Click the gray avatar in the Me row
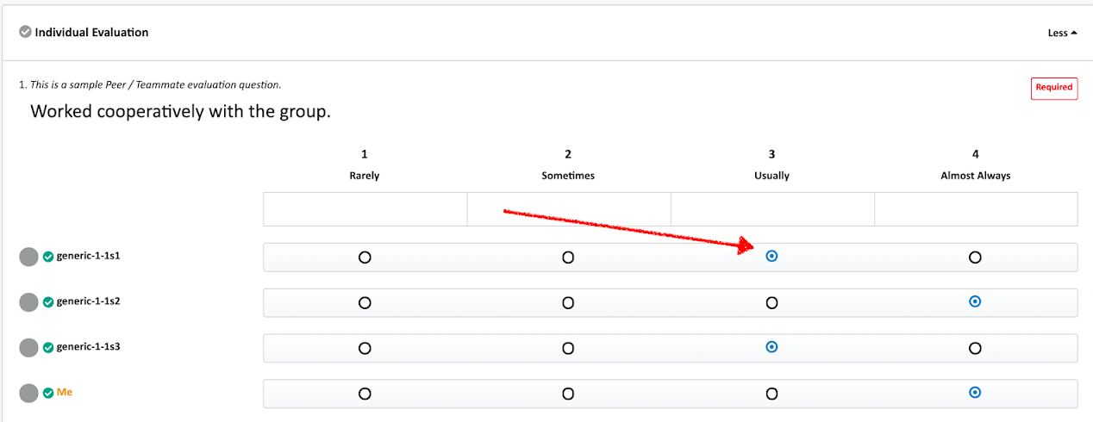The height and width of the screenshot is (422, 1093). [x=29, y=393]
